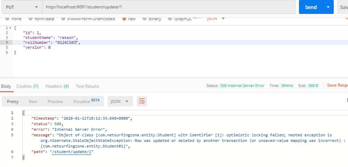The width and height of the screenshot is (348, 167).
Task: Toggle the wrap lines icon in response toolbar
Action: pyautogui.click(x=141, y=101)
